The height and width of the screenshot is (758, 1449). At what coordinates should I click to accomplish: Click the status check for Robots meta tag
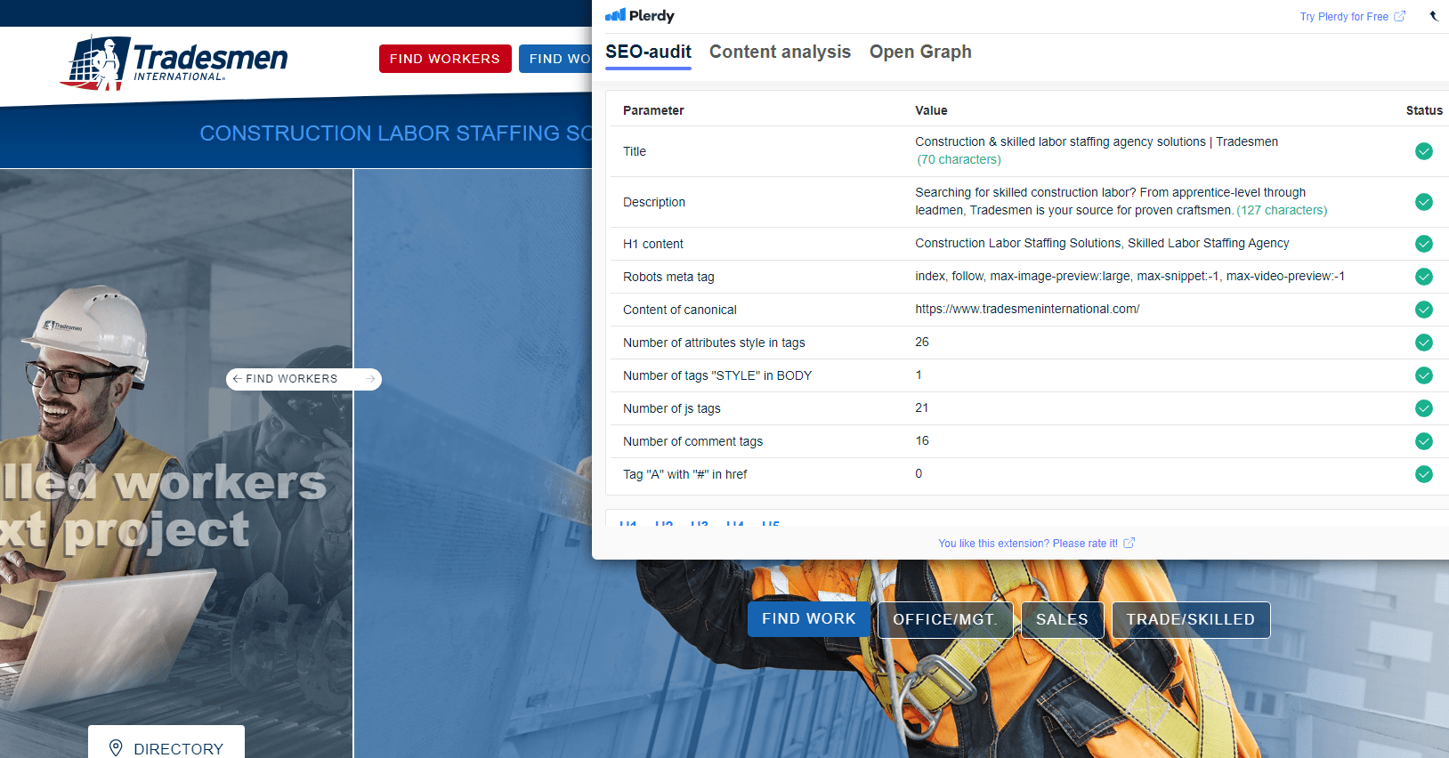[x=1424, y=277]
